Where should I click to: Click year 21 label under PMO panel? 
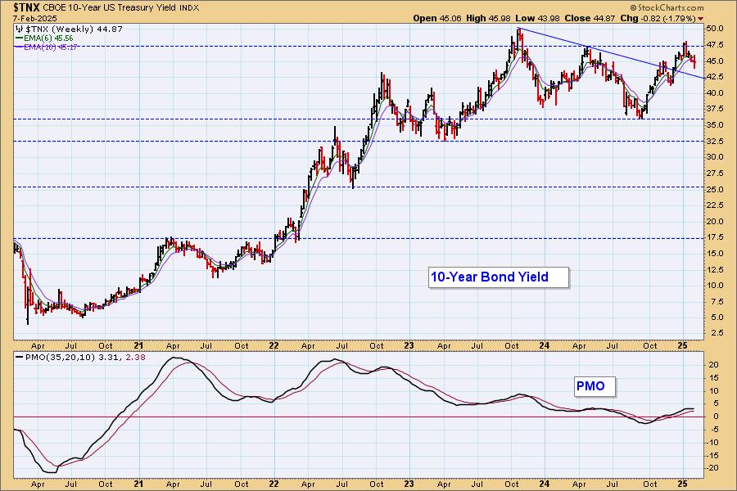pos(138,484)
